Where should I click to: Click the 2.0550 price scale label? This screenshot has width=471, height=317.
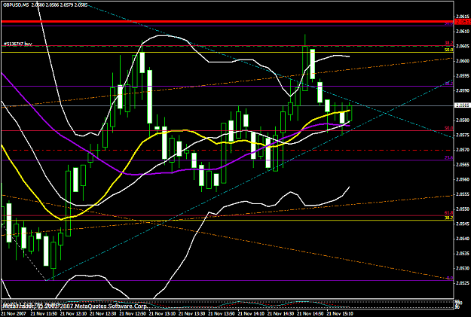point(462,209)
